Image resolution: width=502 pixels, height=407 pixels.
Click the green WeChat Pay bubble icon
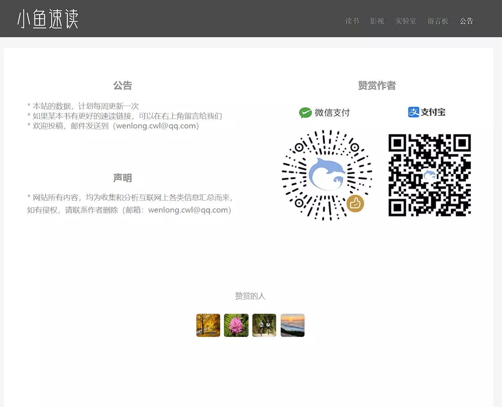[305, 113]
